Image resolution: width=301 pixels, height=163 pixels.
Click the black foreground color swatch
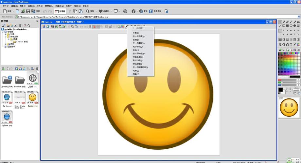coord(281,90)
